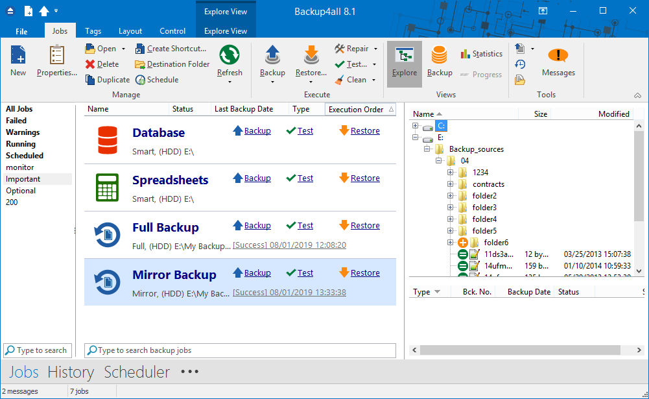Screen dimensions: 649x399
Task: Open the Tags ribbon tab
Action: click(x=93, y=31)
